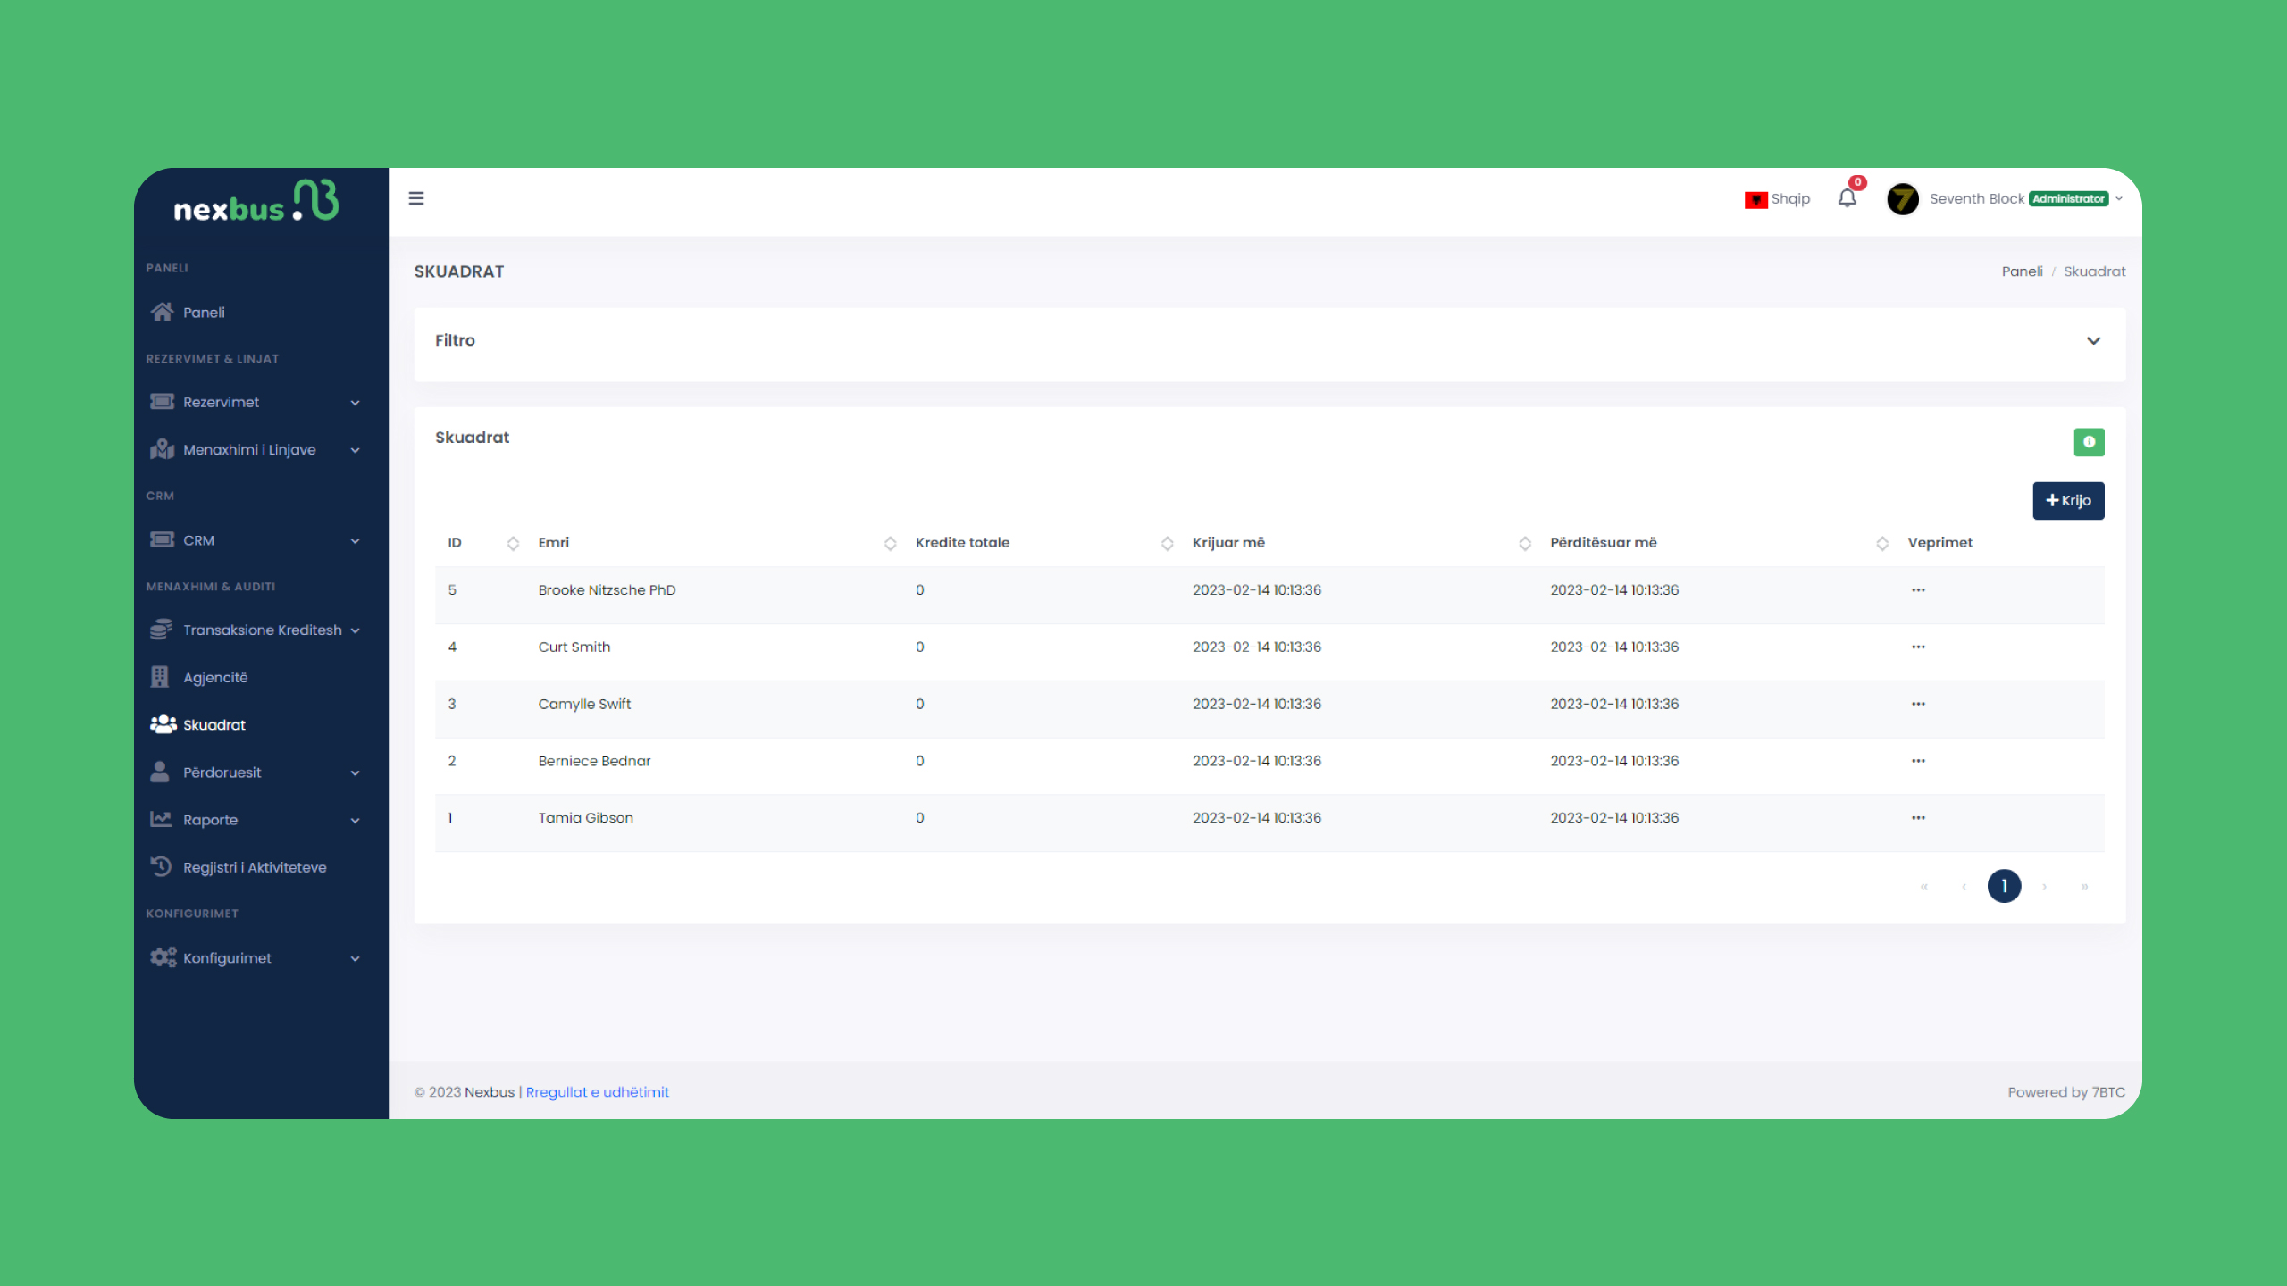The height and width of the screenshot is (1286, 2287).
Task: Click the Krijo create button
Action: pyautogui.click(x=2068, y=500)
